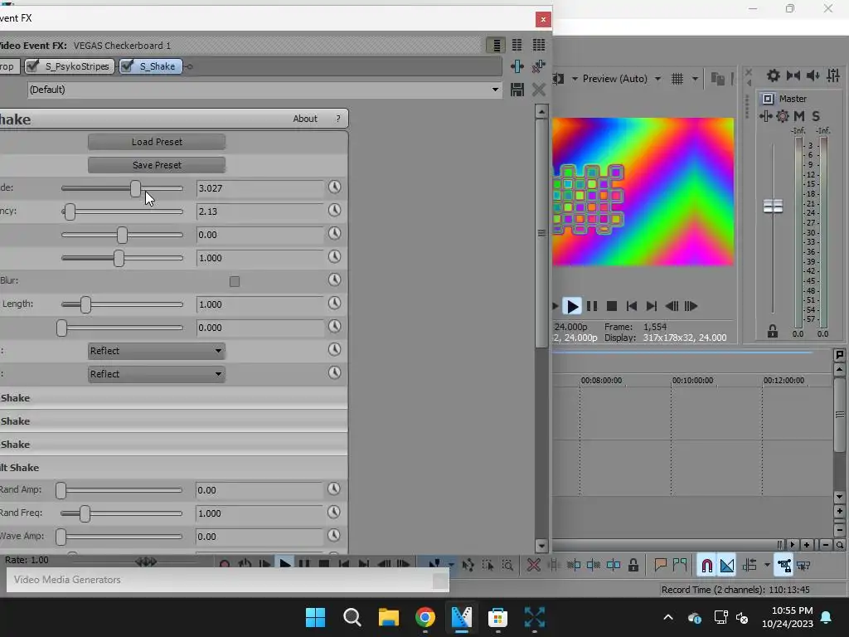Open File Explorer from the taskbar
The width and height of the screenshot is (849, 637).
[x=388, y=617]
